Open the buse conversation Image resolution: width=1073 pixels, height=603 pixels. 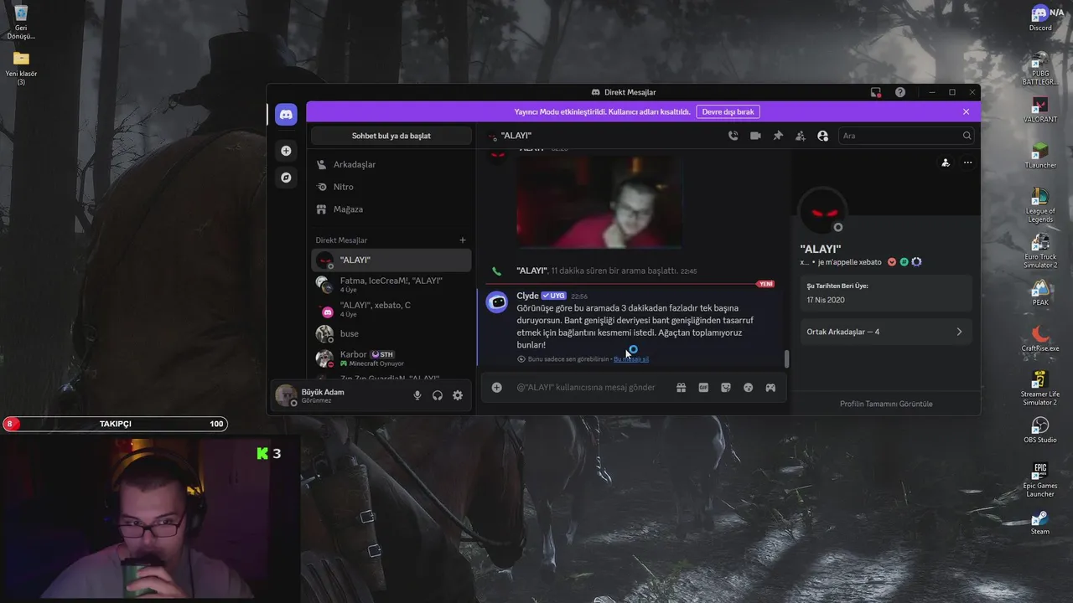tap(391, 333)
